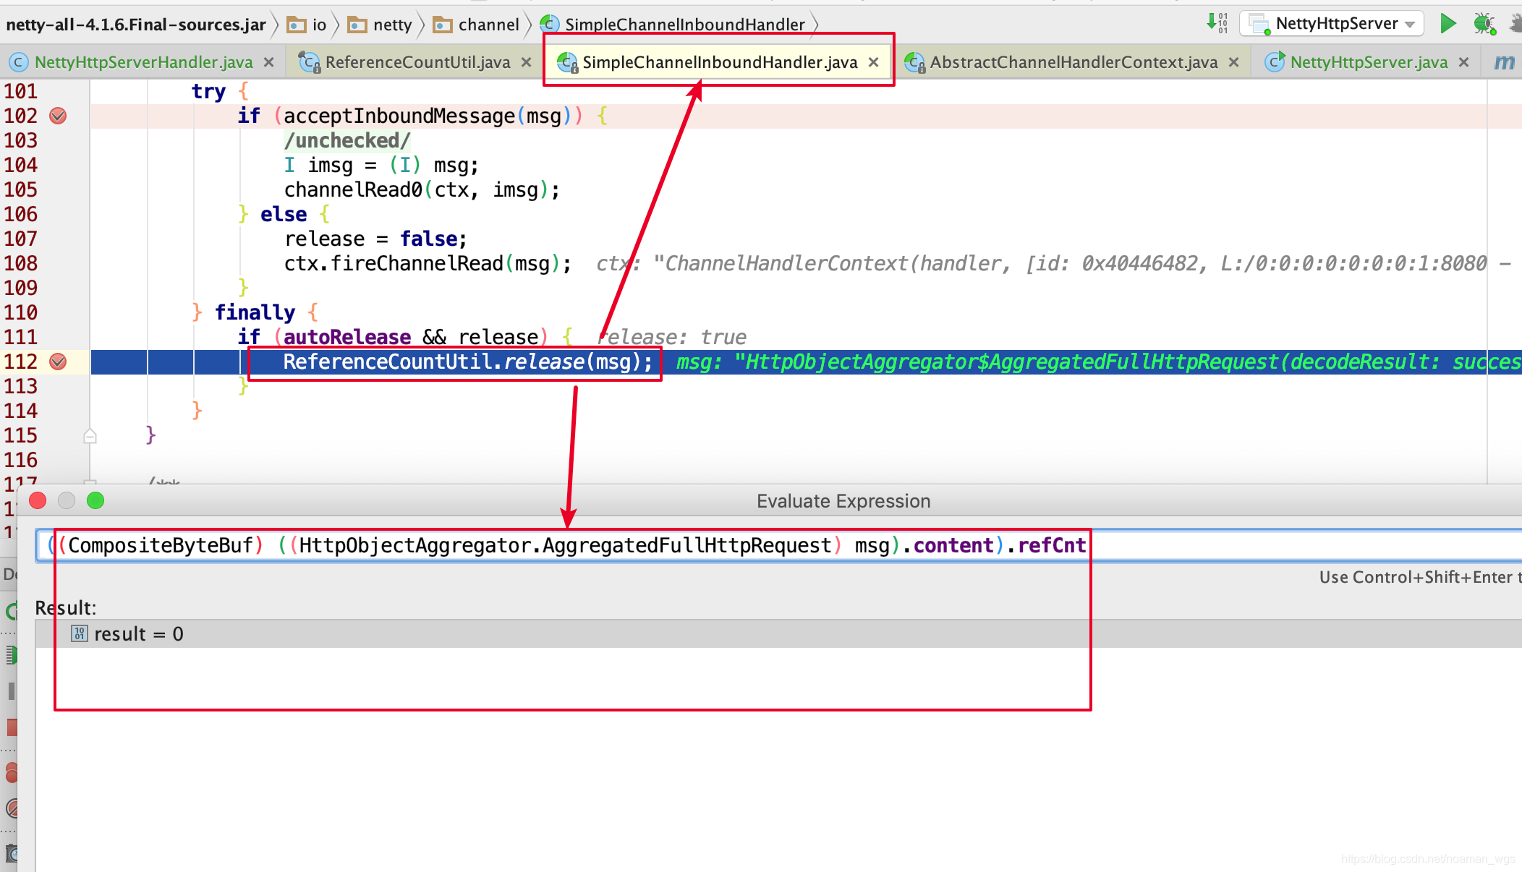Click the class icon on SimpleChannelInboundHandler.java tab
This screenshot has width=1522, height=872.
point(567,62)
